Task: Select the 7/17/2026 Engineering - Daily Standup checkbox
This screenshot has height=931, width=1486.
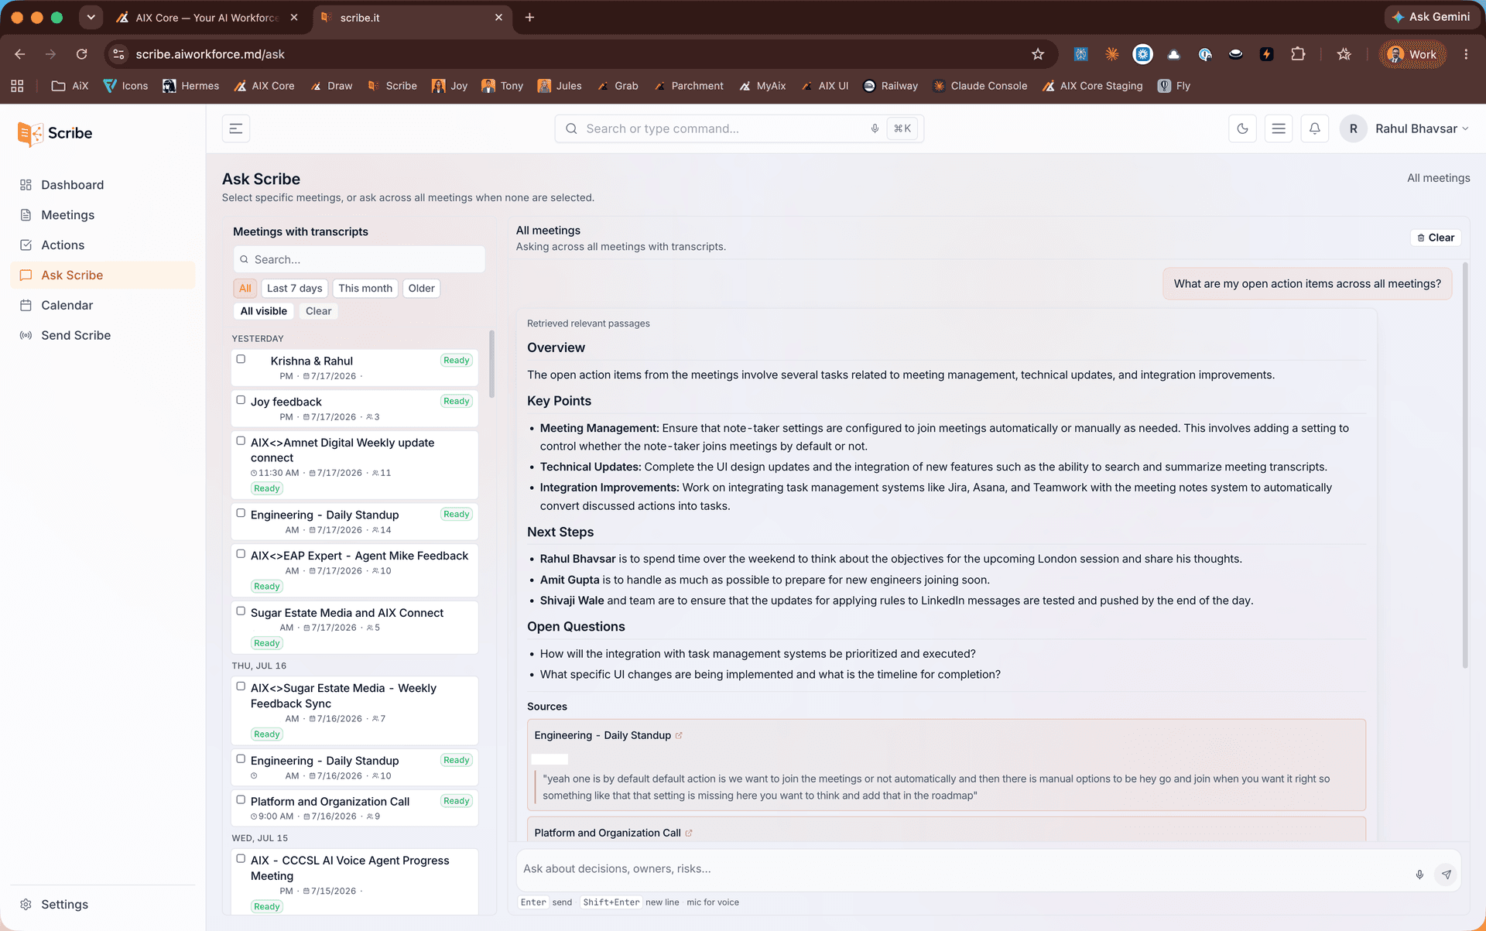Action: pyautogui.click(x=241, y=513)
